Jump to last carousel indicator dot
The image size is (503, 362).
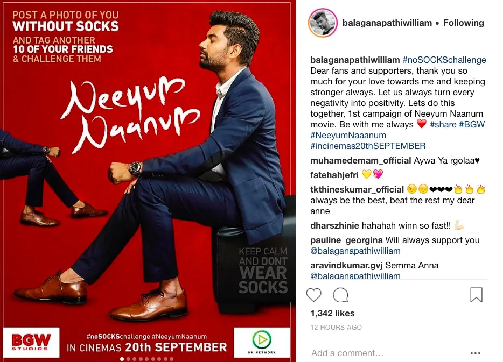[172, 359]
